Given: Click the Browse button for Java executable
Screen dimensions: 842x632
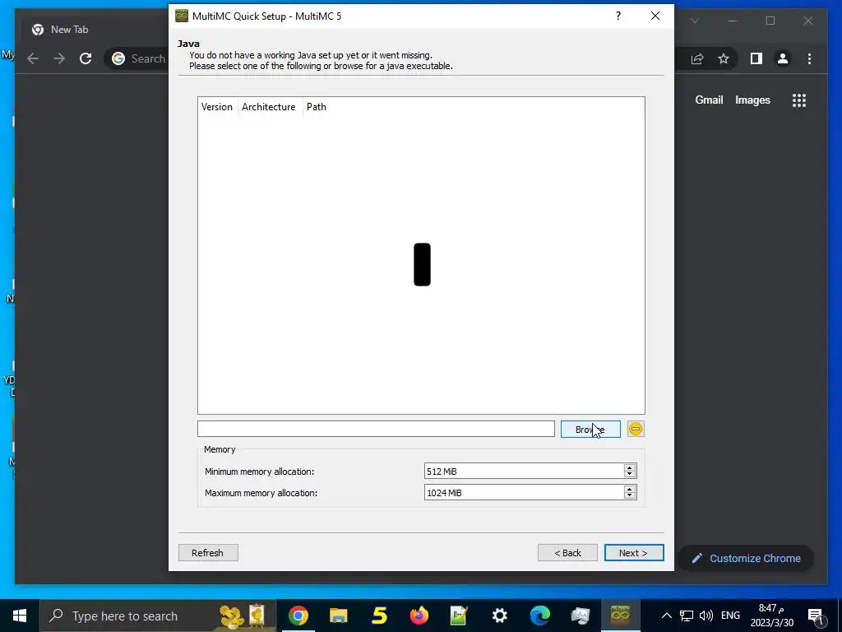Looking at the screenshot, I should coord(590,429).
